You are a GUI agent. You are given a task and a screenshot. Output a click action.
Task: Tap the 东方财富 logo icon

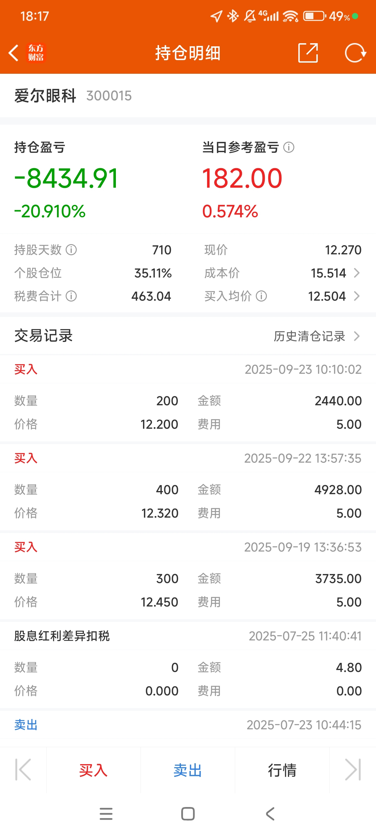36,53
